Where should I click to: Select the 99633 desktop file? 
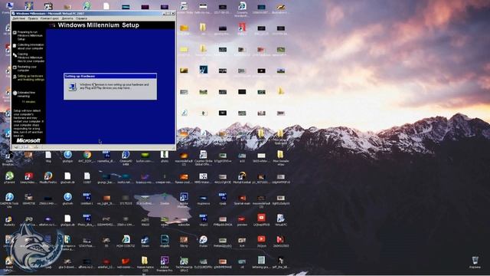[145, 221]
